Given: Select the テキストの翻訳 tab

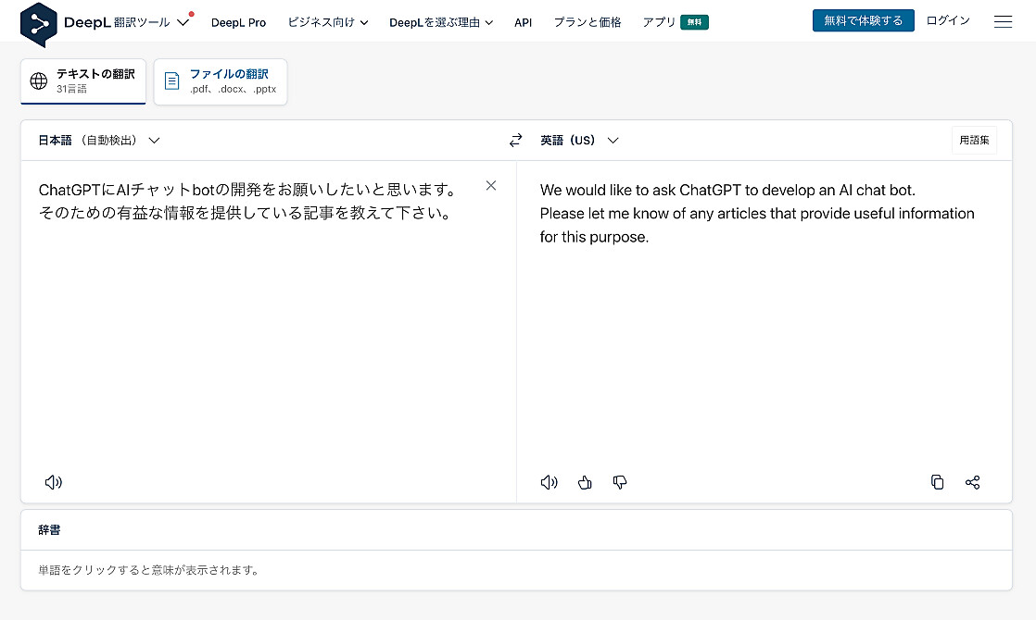Looking at the screenshot, I should 83,81.
